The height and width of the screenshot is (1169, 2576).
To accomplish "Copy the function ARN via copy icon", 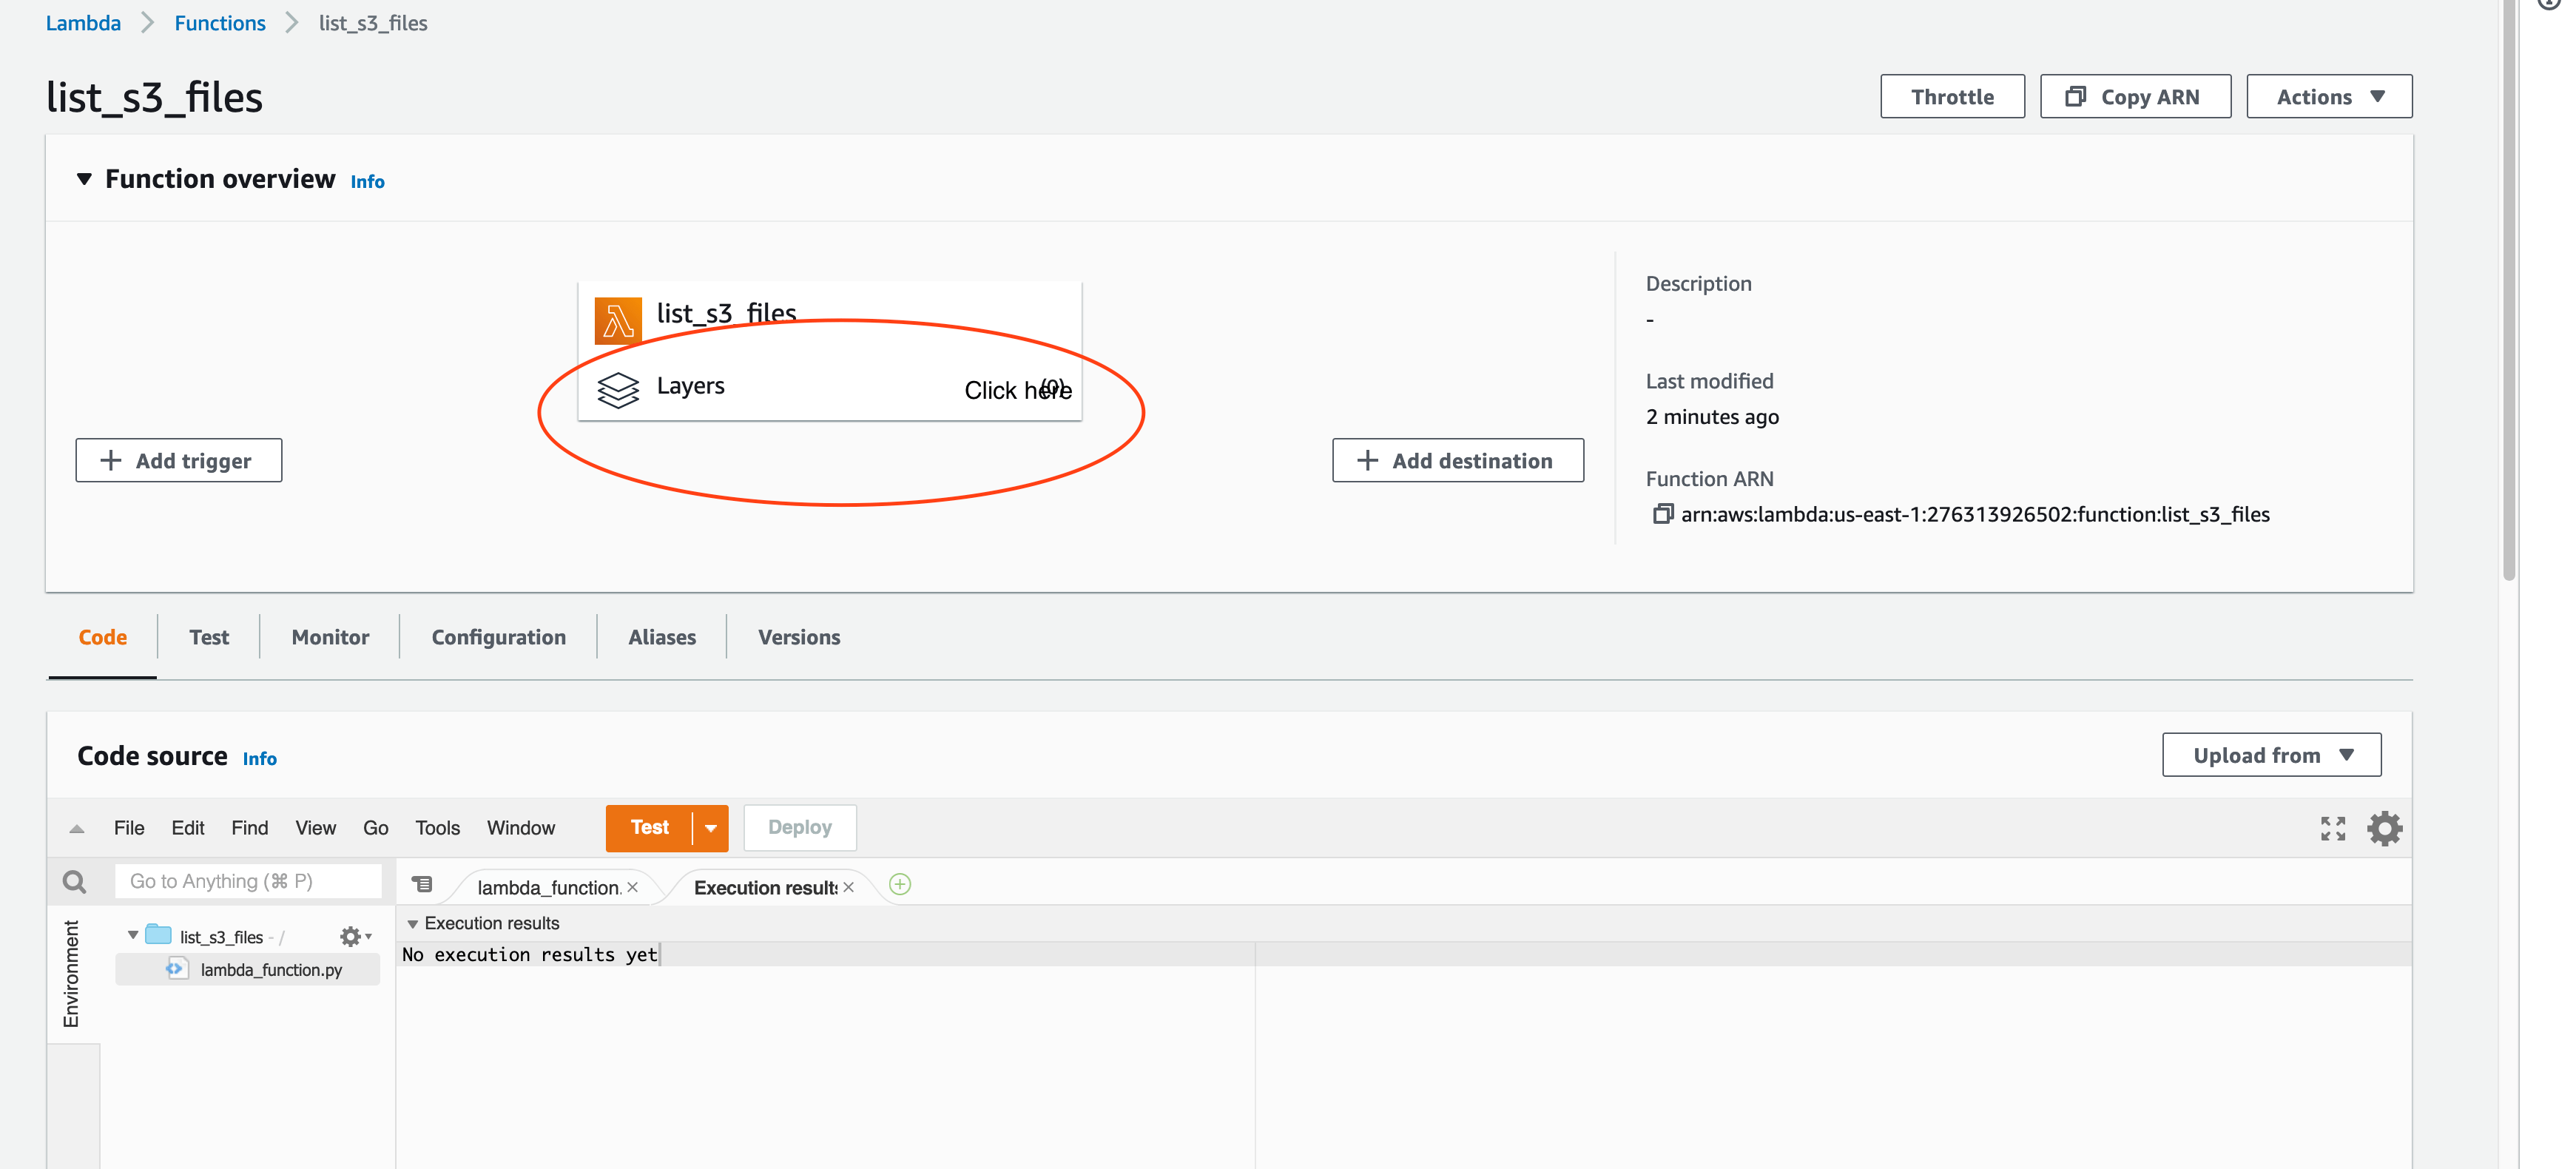I will pyautogui.click(x=1662, y=514).
